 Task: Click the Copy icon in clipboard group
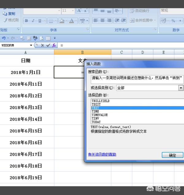(9, 14)
